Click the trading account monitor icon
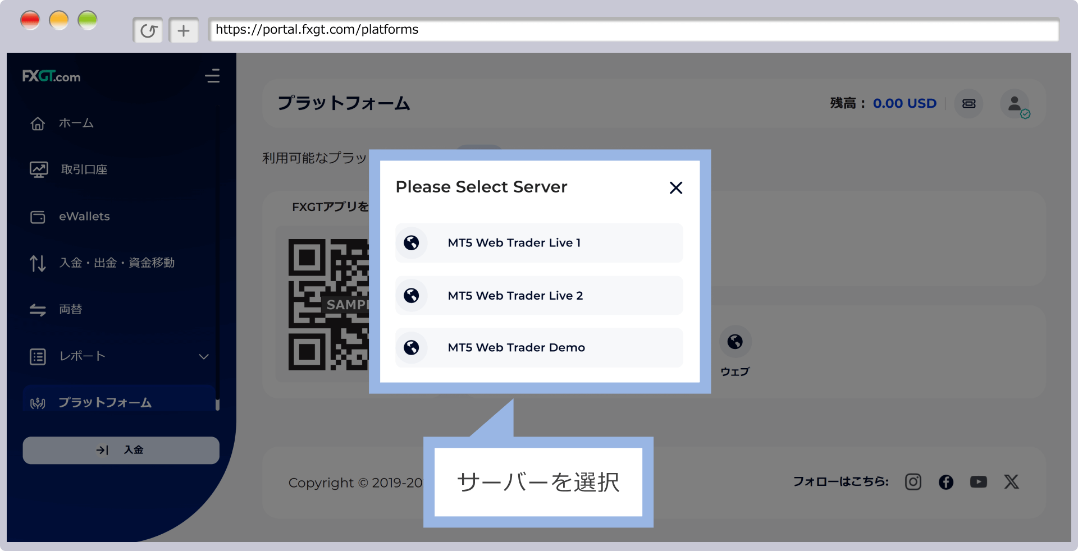This screenshot has height=551, width=1078. 38,169
